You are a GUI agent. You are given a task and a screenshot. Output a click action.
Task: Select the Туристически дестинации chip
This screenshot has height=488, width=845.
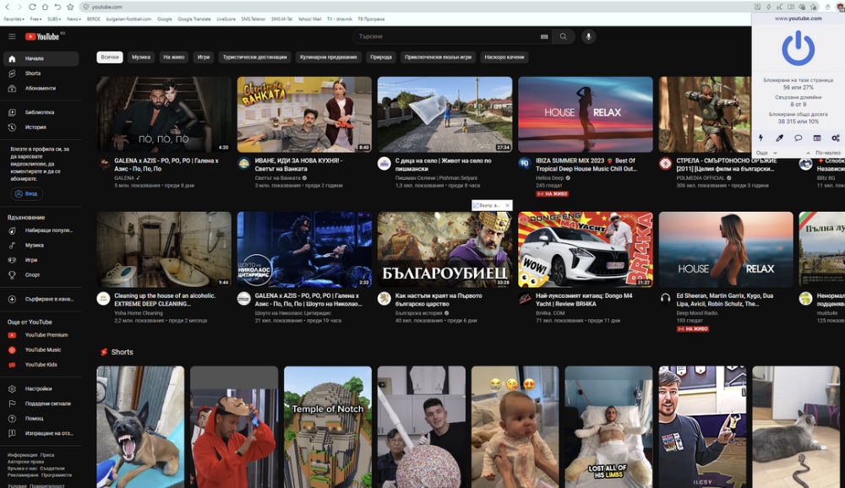(255, 57)
